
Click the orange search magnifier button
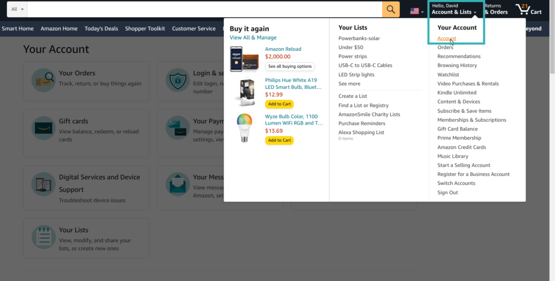(x=391, y=9)
